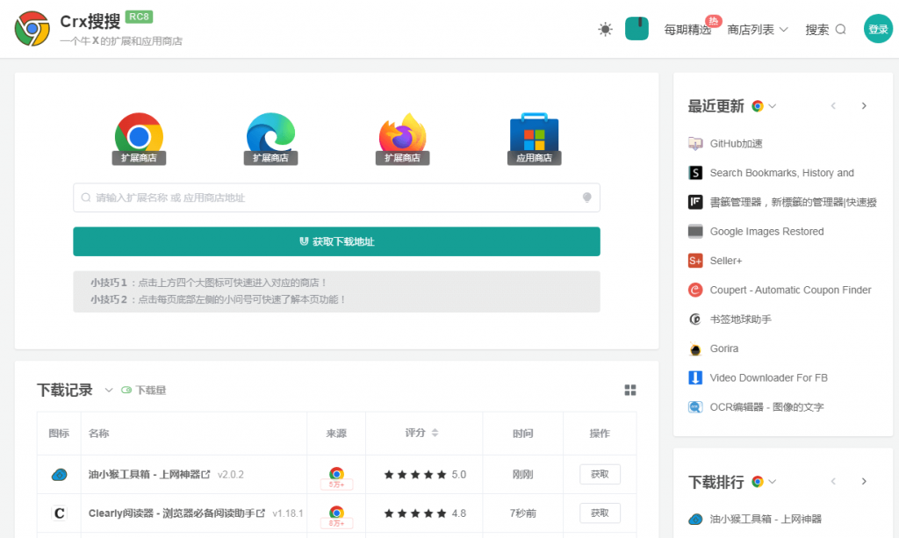Click the Video Downloader For FB icon
Viewport: 899px width, 538px height.
pos(694,377)
